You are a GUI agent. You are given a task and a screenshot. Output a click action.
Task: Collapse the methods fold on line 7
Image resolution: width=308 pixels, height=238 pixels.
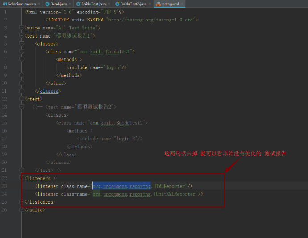(21, 59)
